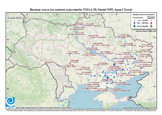Click the 29 June 2022 timestamp label
Viewport: 162px width, 115px height.
pos(17,18)
